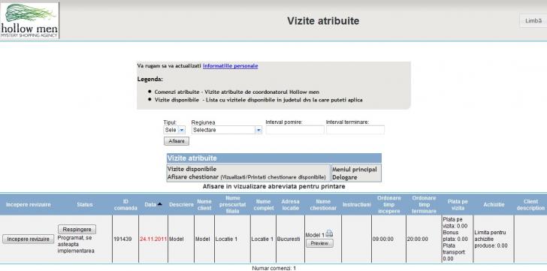Sort by Nume prescurtat filiala header
The width and height of the screenshot is (547, 271).
click(232, 204)
